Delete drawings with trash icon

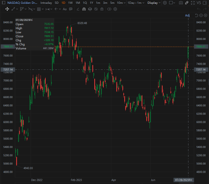(x=102, y=9)
